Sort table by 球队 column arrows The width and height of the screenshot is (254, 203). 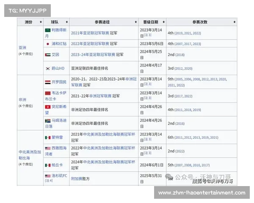(x=67, y=22)
